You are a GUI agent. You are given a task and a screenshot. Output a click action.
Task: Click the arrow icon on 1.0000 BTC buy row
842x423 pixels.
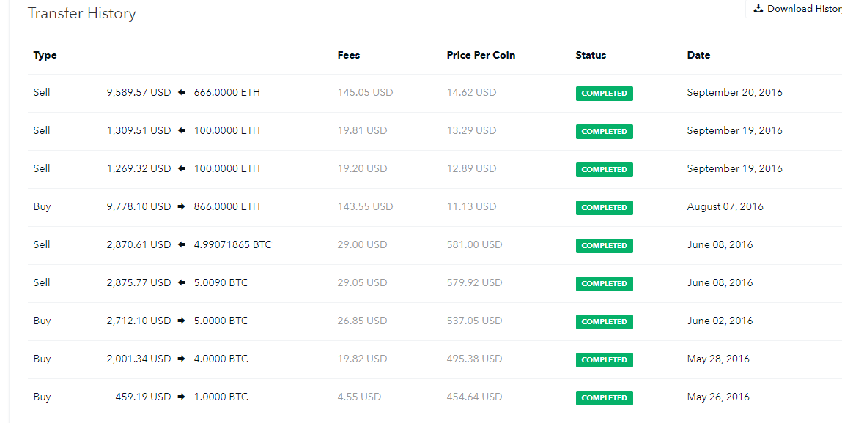tap(182, 397)
